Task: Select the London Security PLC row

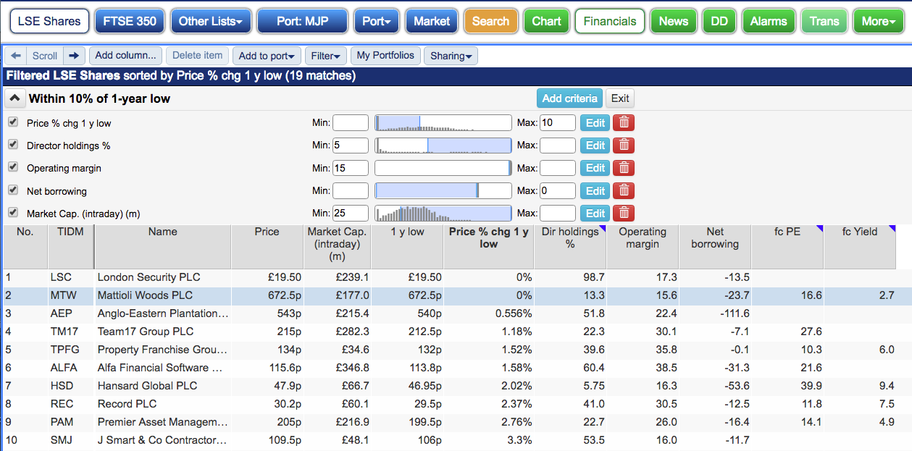Action: [450, 277]
